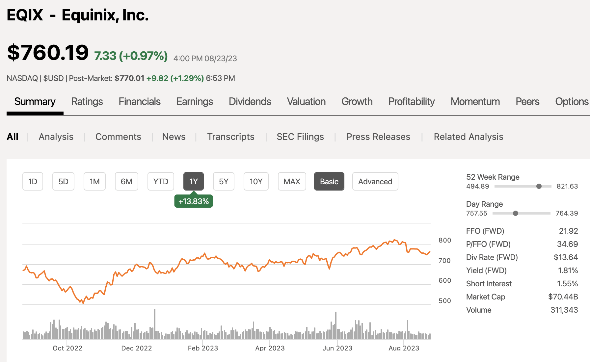Viewport: 590px width, 362px height.
Task: Click the 52 week low 494.89
Action: click(477, 186)
